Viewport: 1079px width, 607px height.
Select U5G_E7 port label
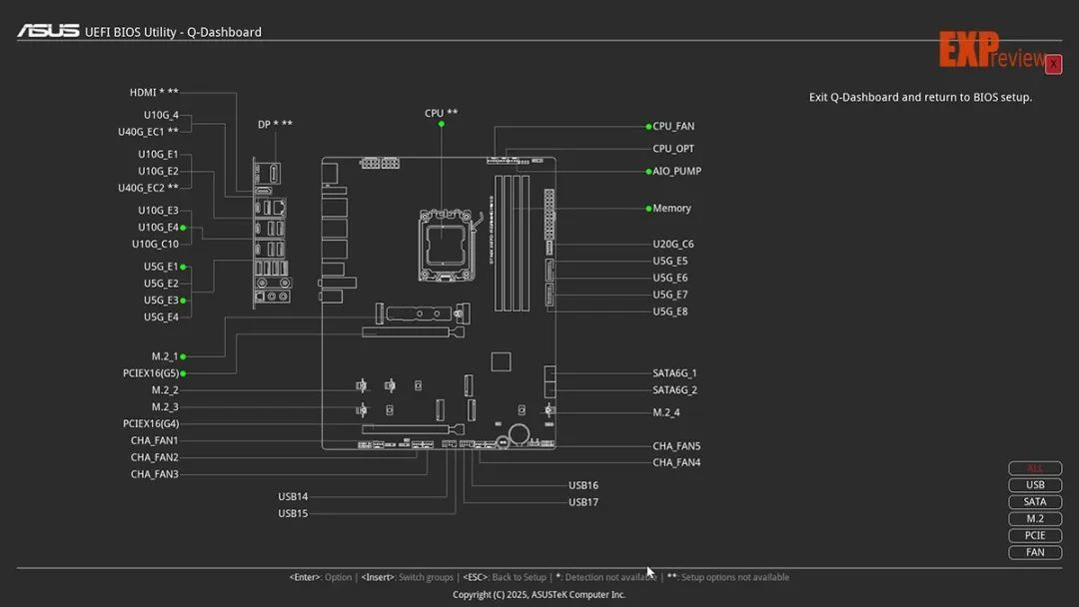pos(669,295)
